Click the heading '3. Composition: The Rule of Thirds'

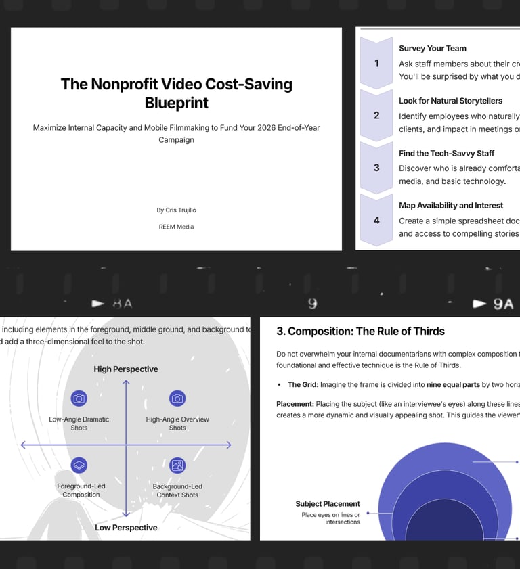pos(360,332)
